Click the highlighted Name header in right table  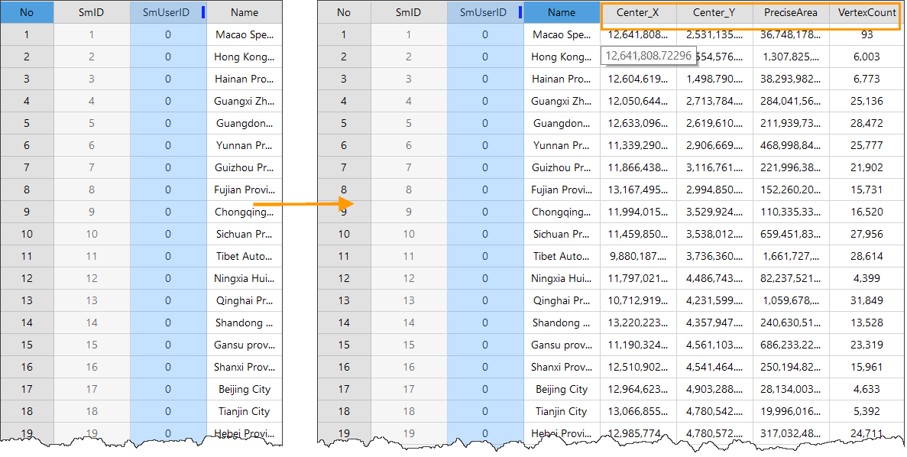click(x=562, y=13)
